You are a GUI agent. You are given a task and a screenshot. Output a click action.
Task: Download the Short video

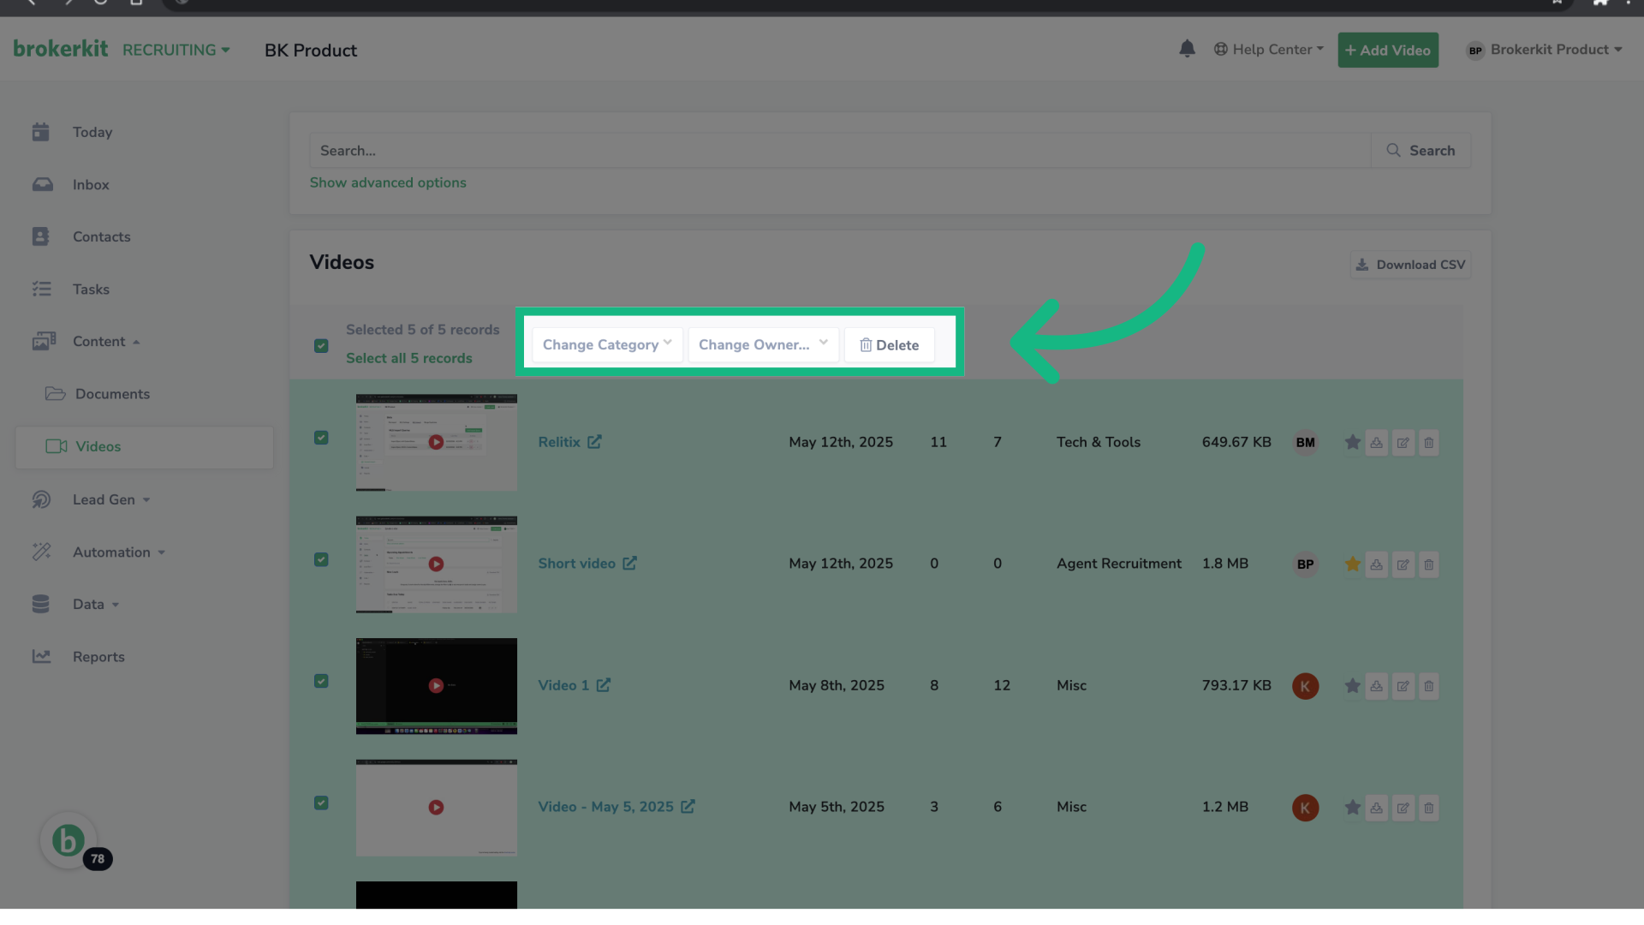click(1376, 564)
